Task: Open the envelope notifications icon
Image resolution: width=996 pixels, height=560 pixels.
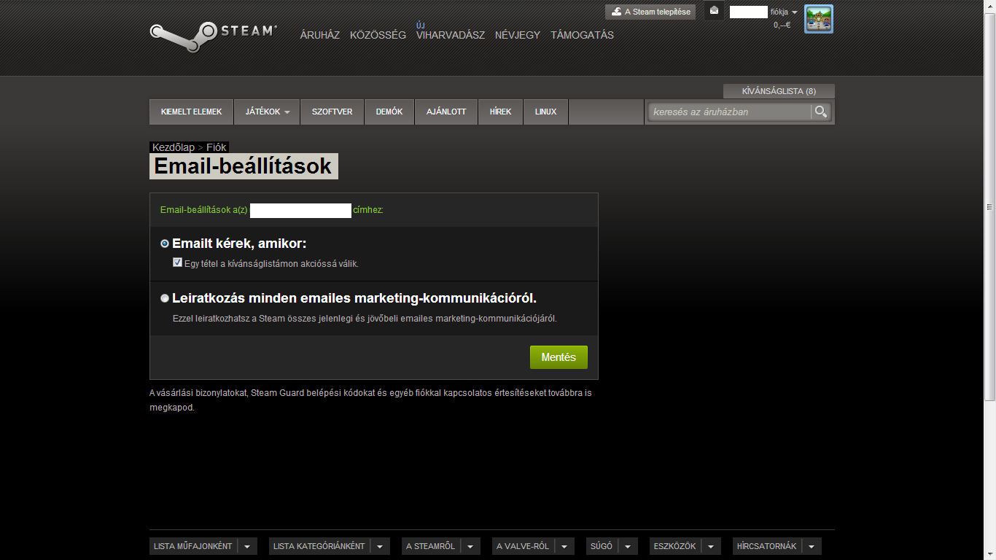Action: [714, 11]
